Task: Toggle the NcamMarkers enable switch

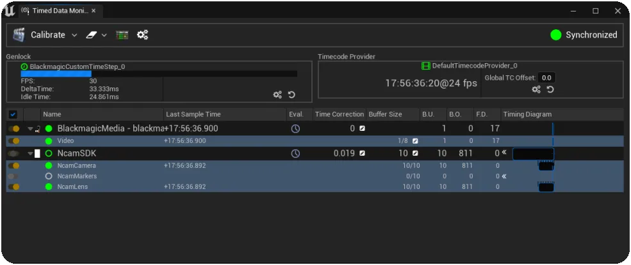Action: 13,176
